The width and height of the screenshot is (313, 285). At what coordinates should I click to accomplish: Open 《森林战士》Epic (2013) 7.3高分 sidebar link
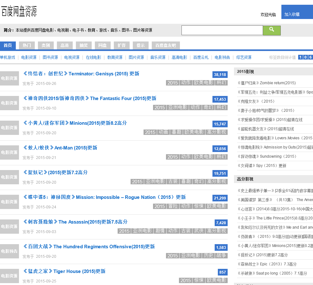267,264
